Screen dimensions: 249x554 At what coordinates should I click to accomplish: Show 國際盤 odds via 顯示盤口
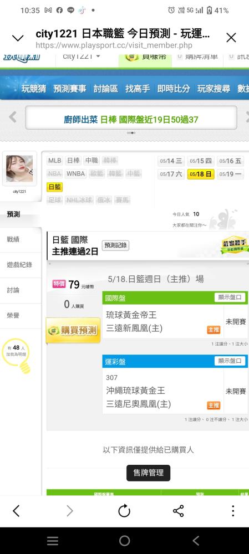(x=230, y=297)
